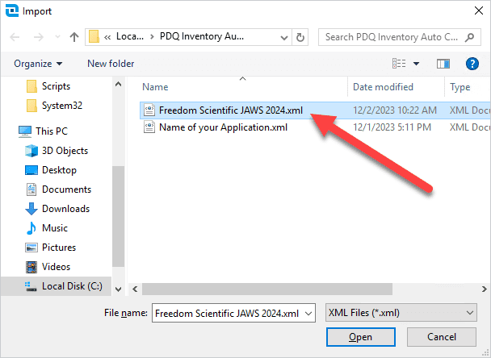Click the Documents page icon

click(31, 189)
